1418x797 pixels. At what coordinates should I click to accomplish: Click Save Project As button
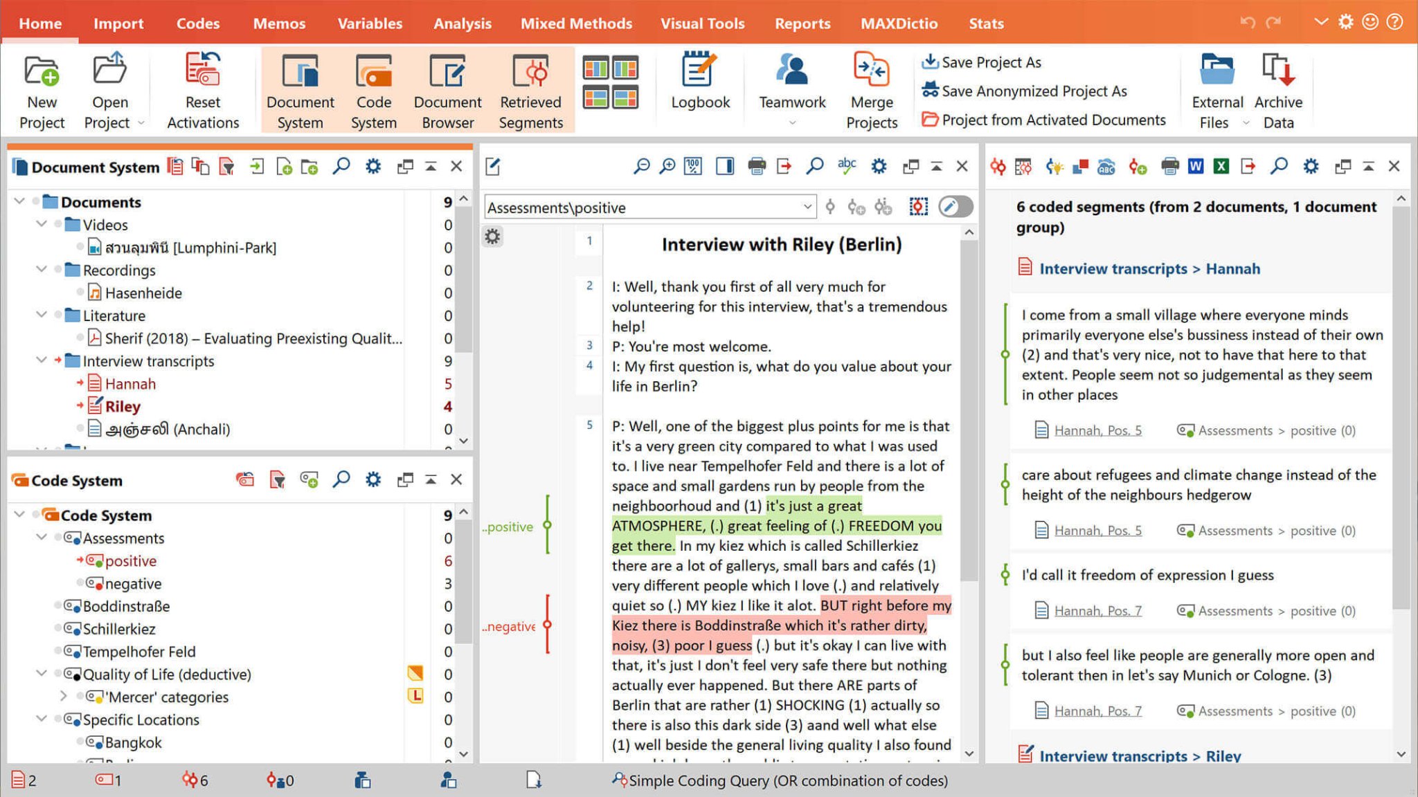coord(982,62)
